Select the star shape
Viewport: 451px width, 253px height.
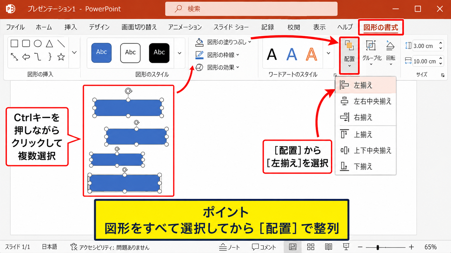pyautogui.click(x=61, y=57)
